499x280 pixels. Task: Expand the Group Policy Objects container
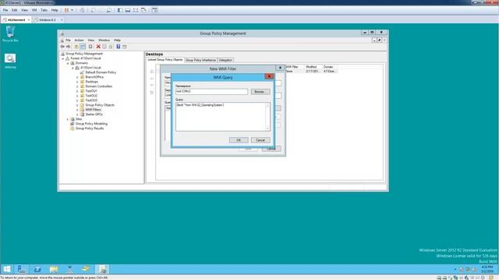[x=77, y=105]
